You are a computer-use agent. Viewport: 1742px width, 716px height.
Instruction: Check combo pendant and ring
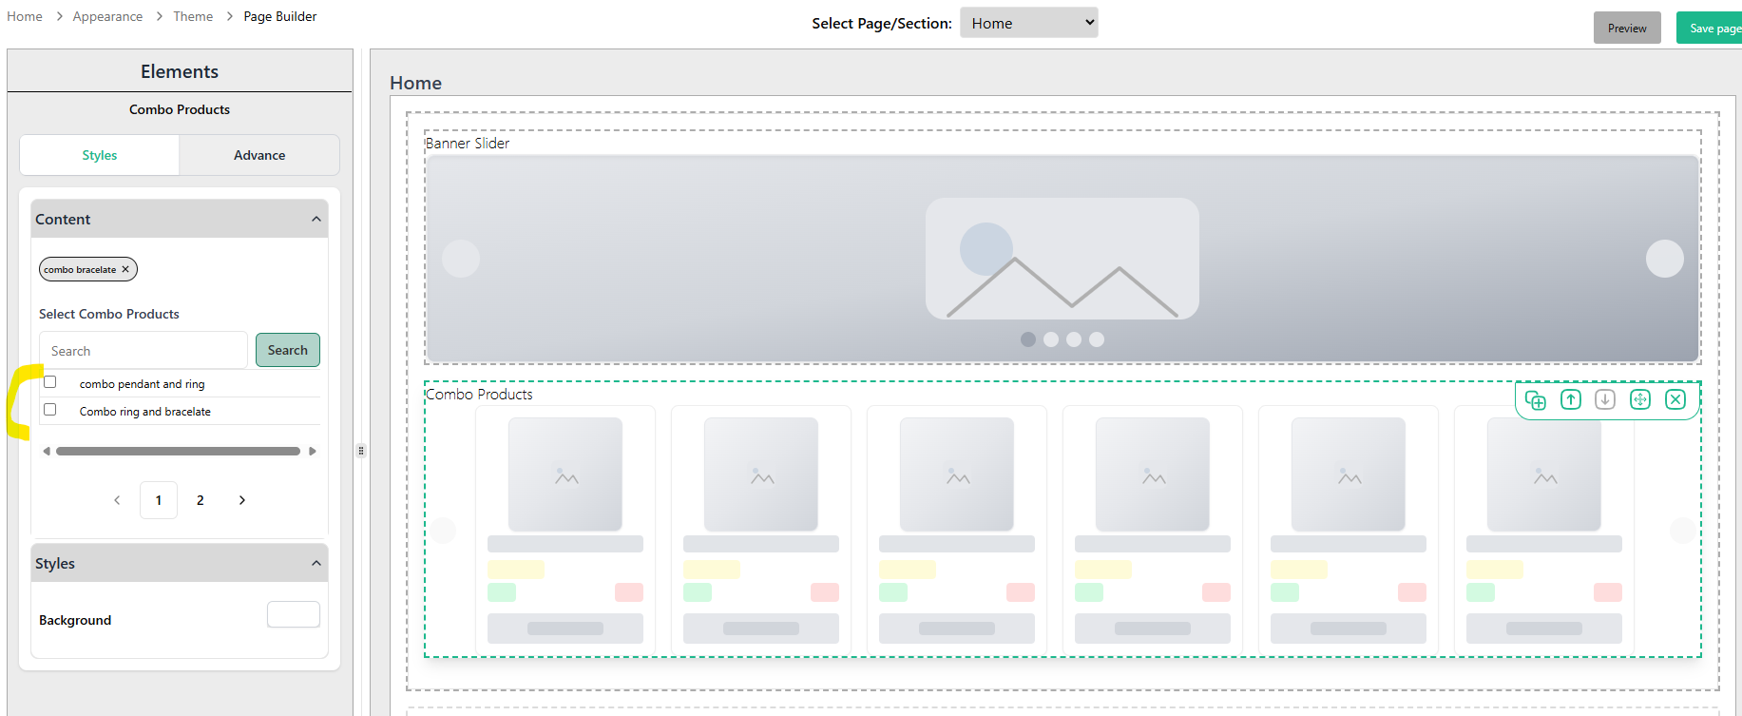pyautogui.click(x=50, y=382)
